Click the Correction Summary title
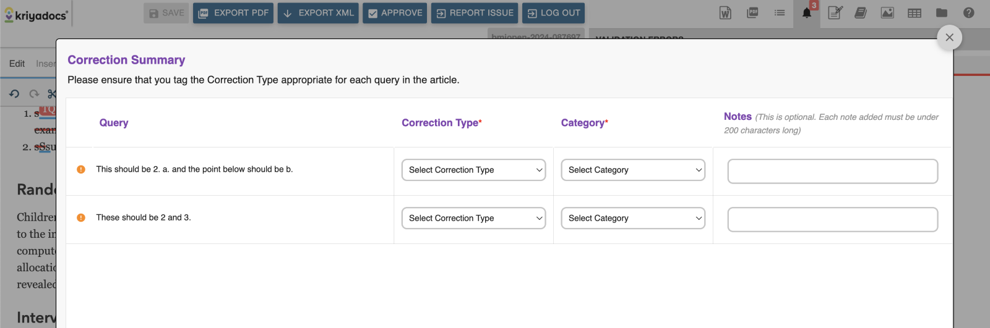The width and height of the screenshot is (990, 328). point(126,60)
